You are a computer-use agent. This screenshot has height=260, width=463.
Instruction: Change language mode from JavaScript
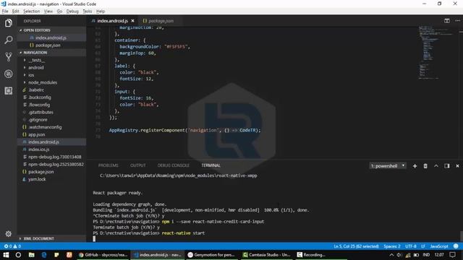[x=439, y=246]
